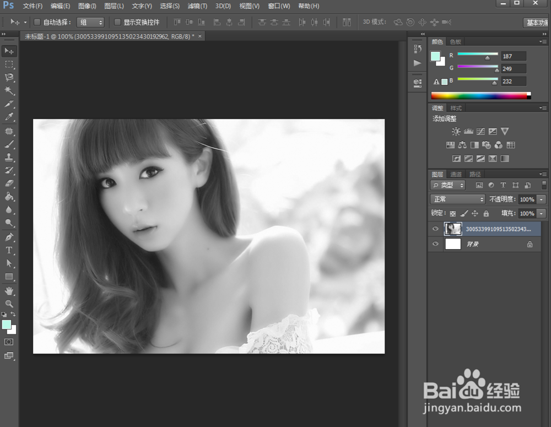
Task: Select the Zoom tool
Action: (x=9, y=304)
